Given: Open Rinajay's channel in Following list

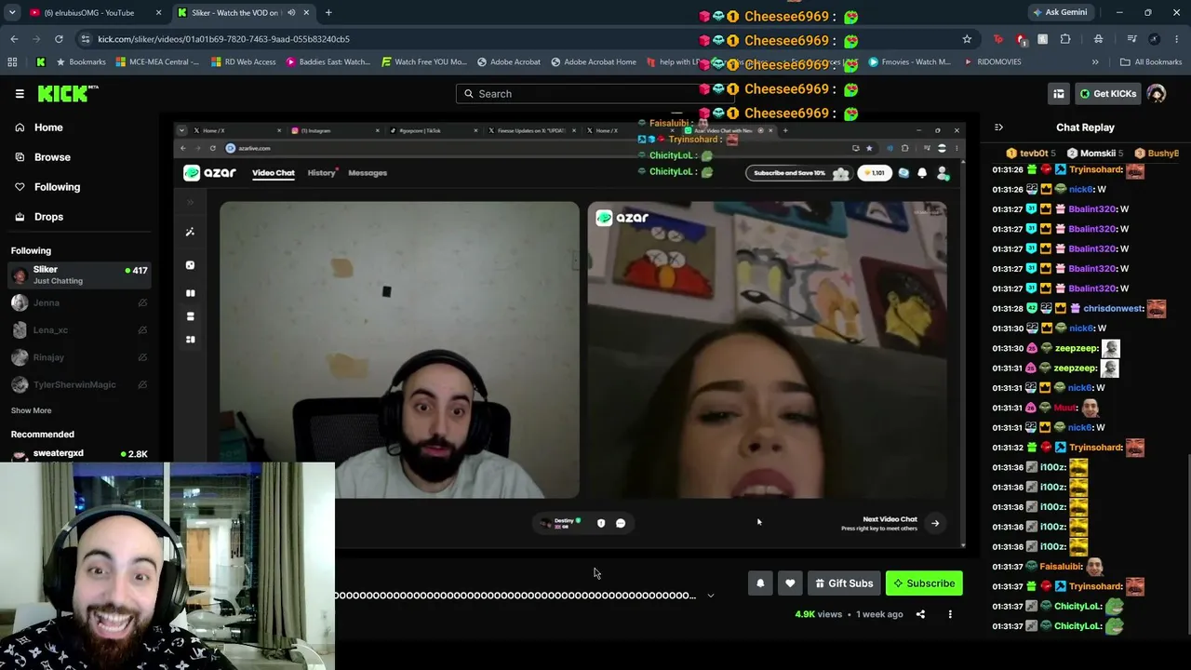Looking at the screenshot, I should coord(79,357).
